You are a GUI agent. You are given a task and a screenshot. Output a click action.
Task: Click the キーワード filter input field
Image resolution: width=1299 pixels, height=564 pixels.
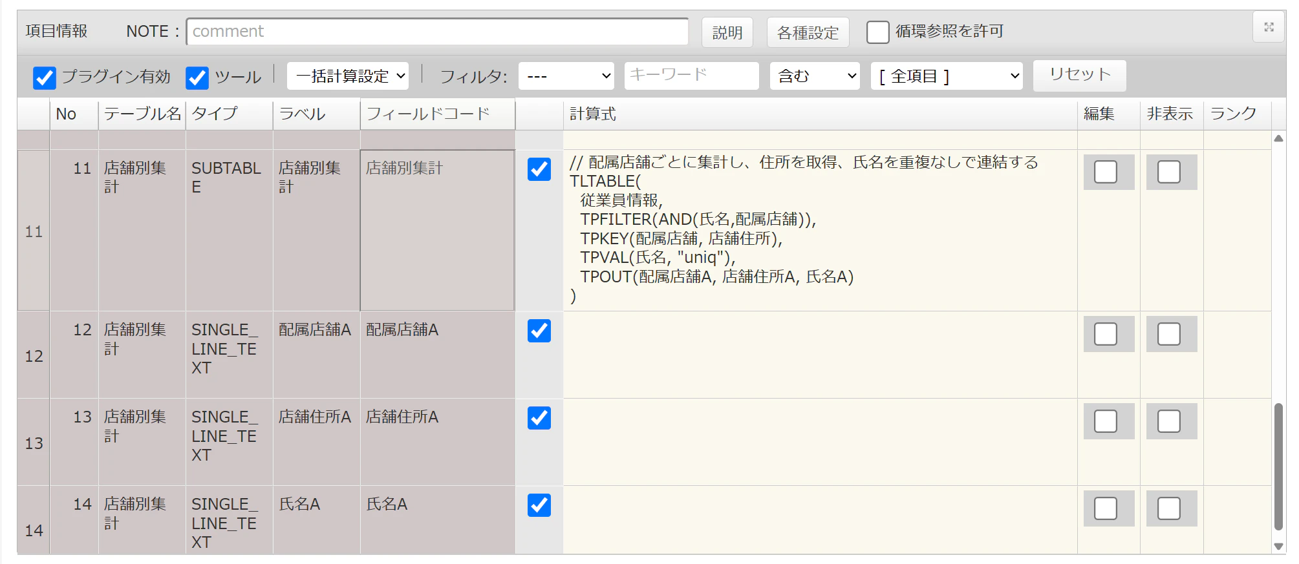(x=692, y=76)
